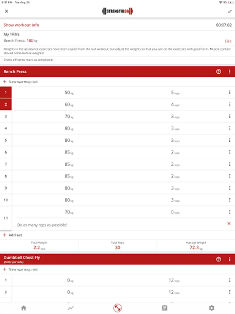This screenshot has width=235, height=314.
Task: Open options menu for Bench Press set 4
Action: tap(229, 128)
